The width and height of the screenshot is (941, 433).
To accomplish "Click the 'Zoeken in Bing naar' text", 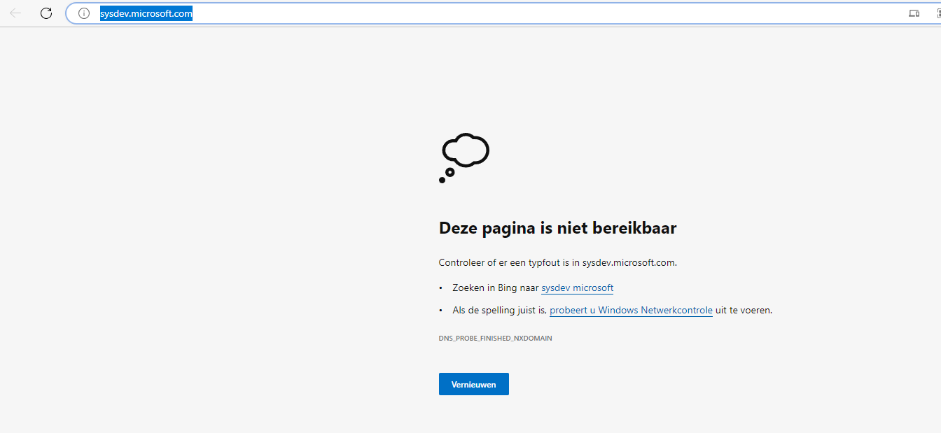I will 496,288.
